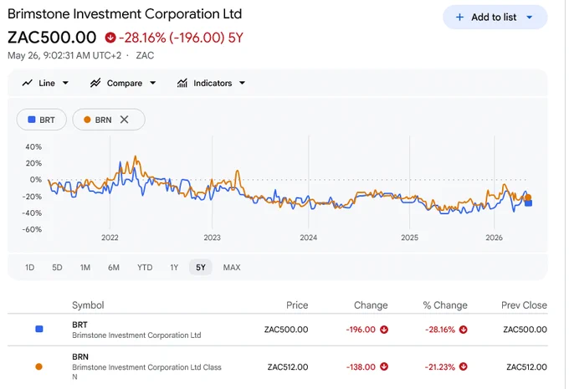Open the Compare dropdown arrow
The height and width of the screenshot is (389, 569).
click(153, 83)
